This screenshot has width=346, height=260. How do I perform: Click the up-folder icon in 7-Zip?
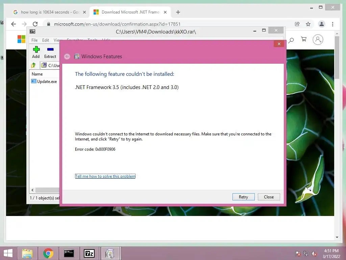[33, 65]
